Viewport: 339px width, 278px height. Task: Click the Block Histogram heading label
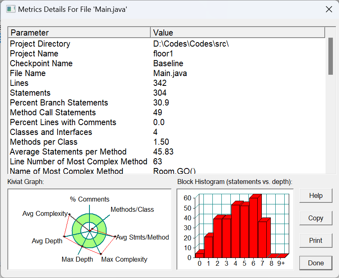234,182
